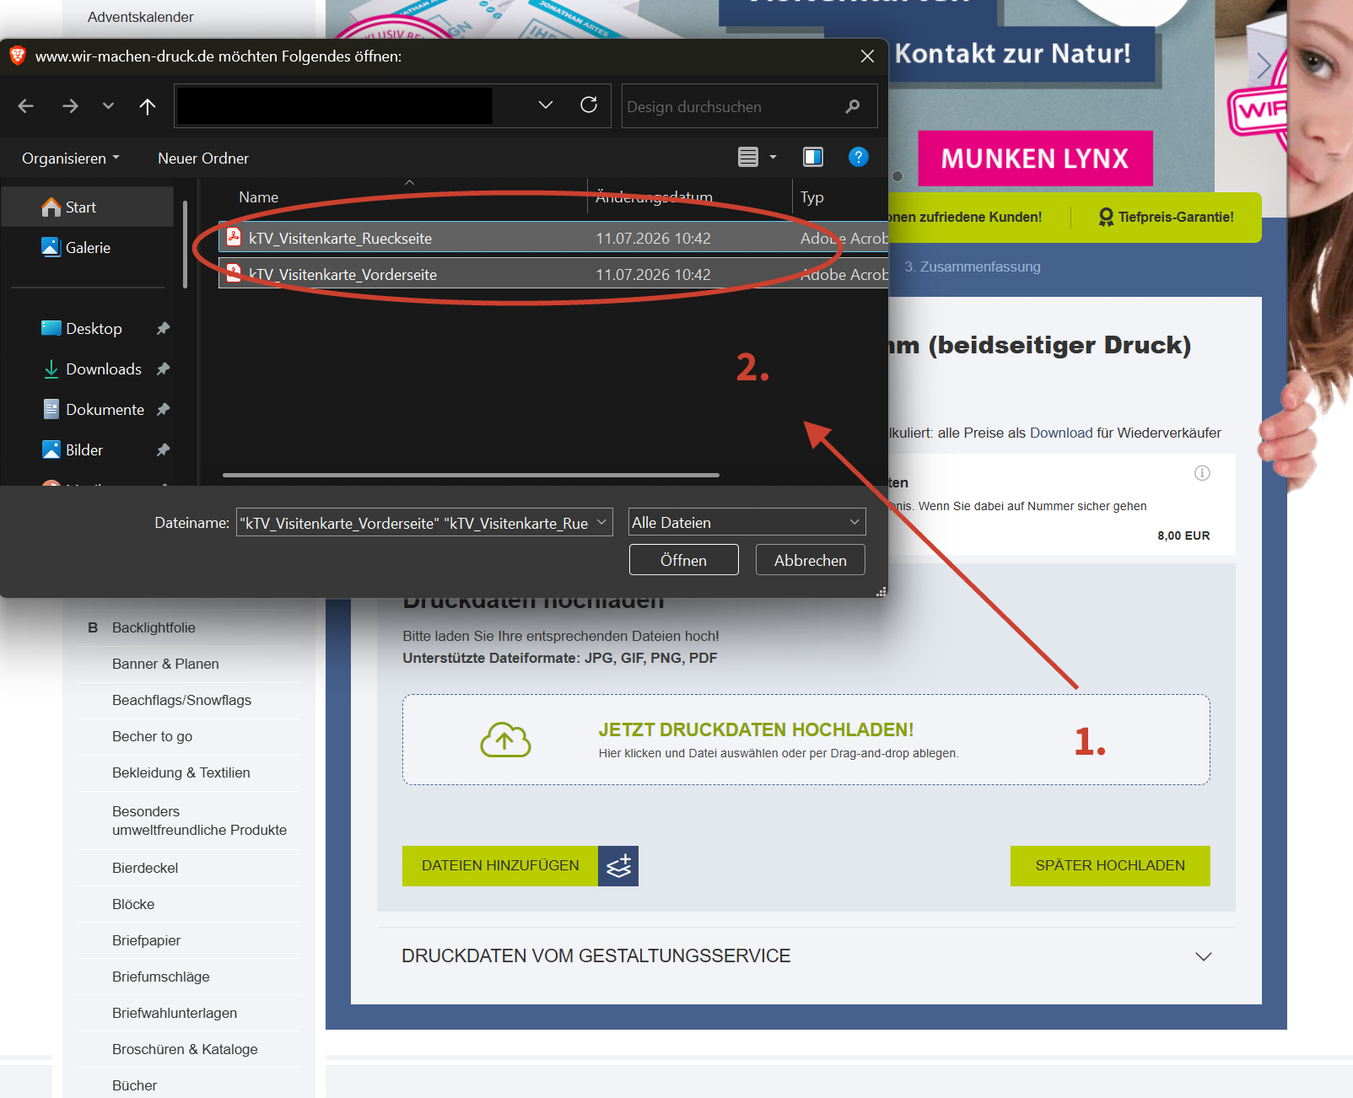Screen dimensions: 1353x1098
Task: Go back in the file dialog
Action: tap(26, 106)
